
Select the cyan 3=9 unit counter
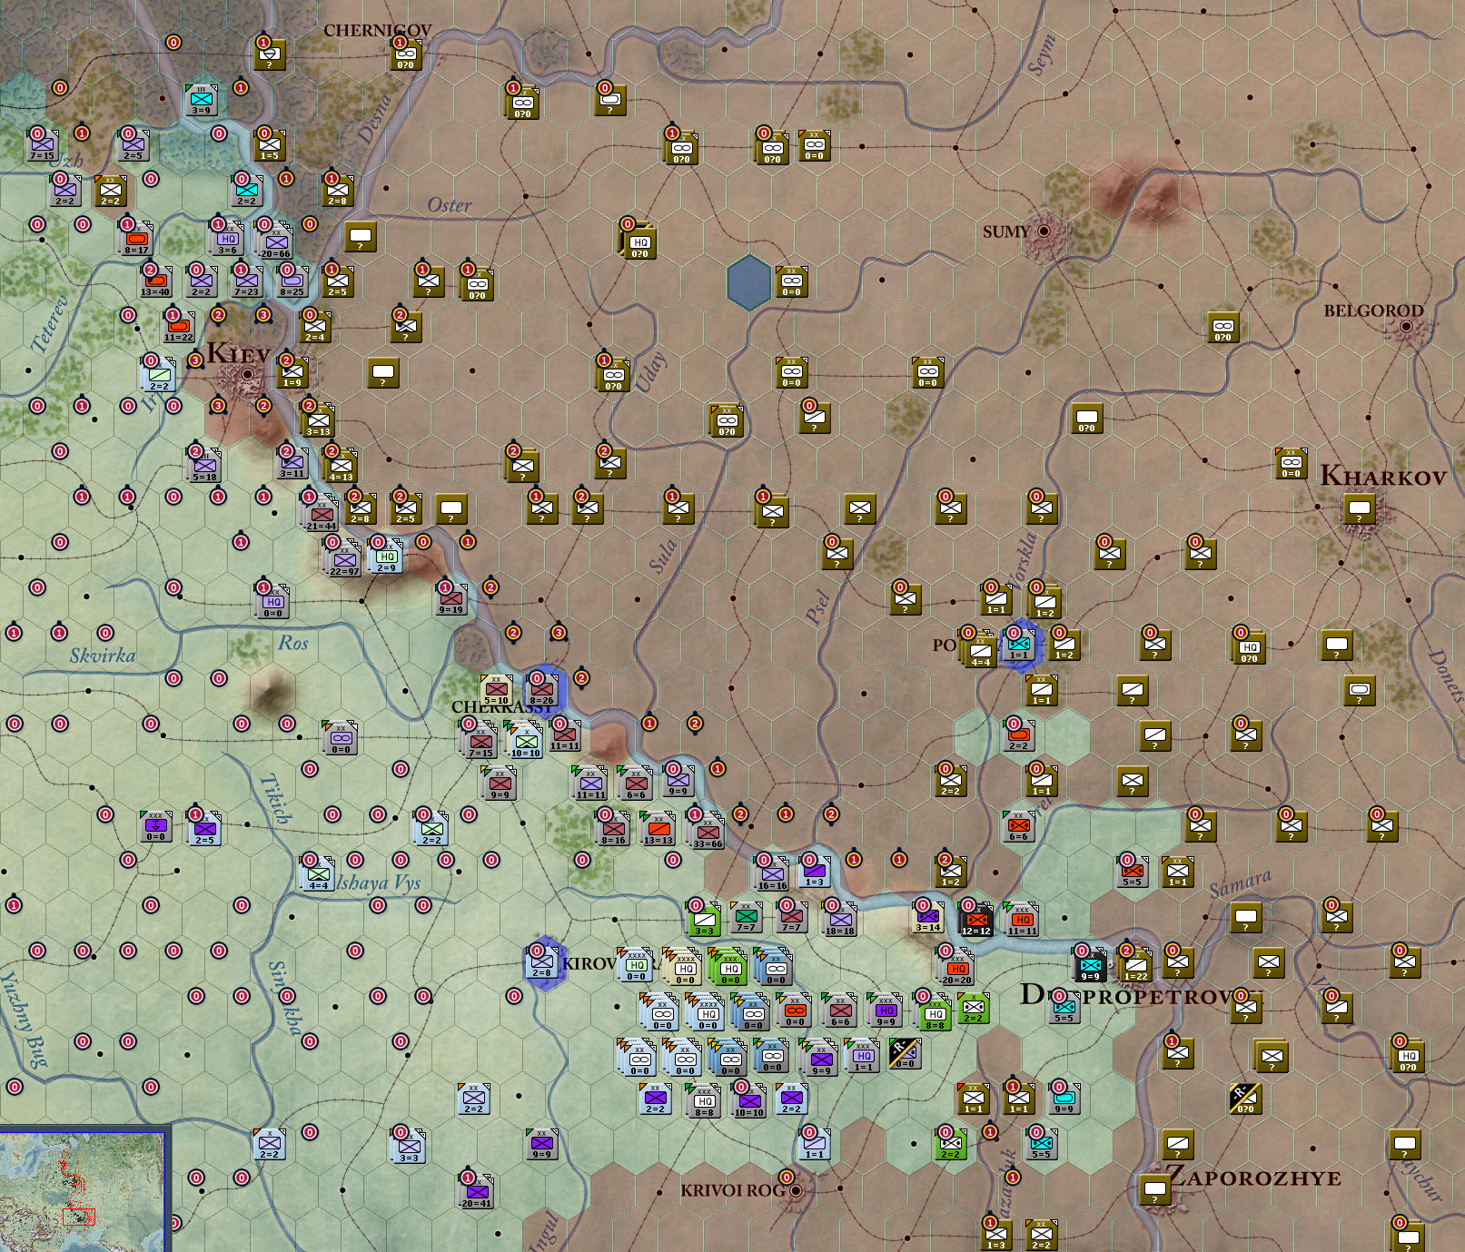tap(202, 100)
